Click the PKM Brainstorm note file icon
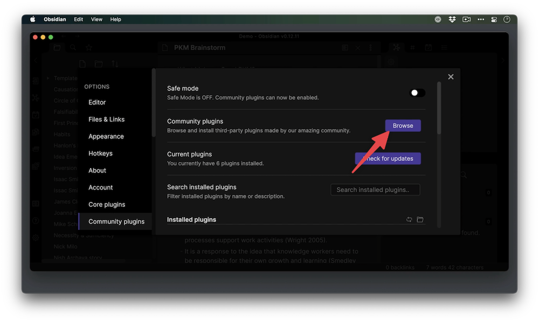 coord(165,48)
